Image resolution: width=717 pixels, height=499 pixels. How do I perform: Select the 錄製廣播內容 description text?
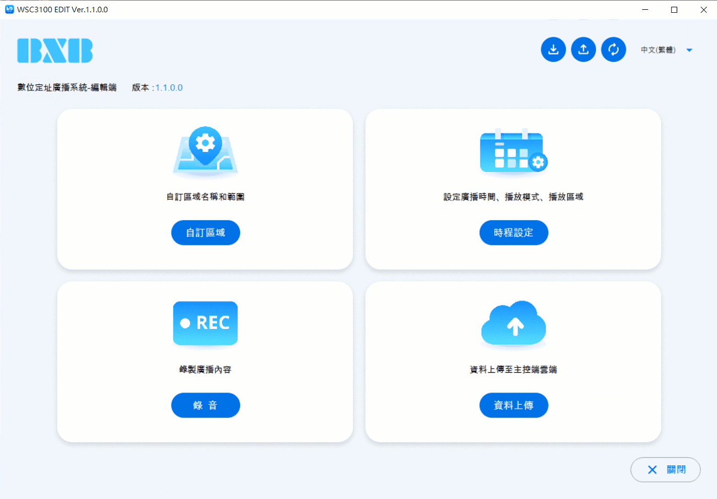click(x=205, y=370)
